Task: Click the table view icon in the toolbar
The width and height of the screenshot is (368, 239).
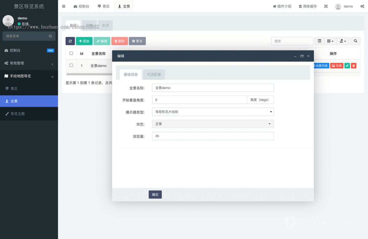Action: pos(319,41)
